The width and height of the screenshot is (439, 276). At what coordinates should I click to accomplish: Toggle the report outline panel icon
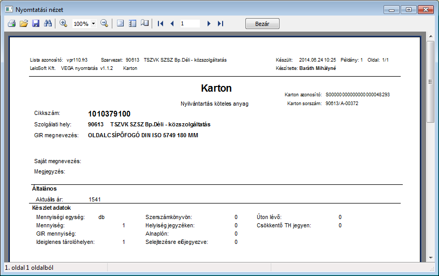[x=133, y=23]
